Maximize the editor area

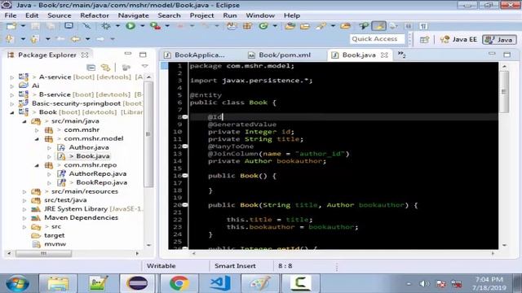(x=507, y=55)
